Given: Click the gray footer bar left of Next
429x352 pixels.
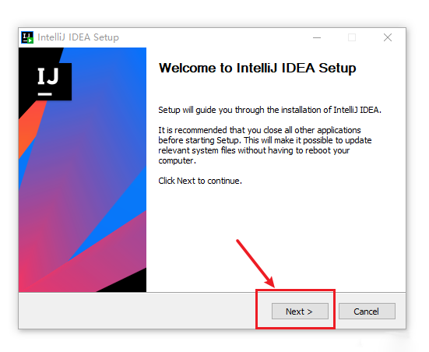Looking at the screenshot, I should pos(137,311).
